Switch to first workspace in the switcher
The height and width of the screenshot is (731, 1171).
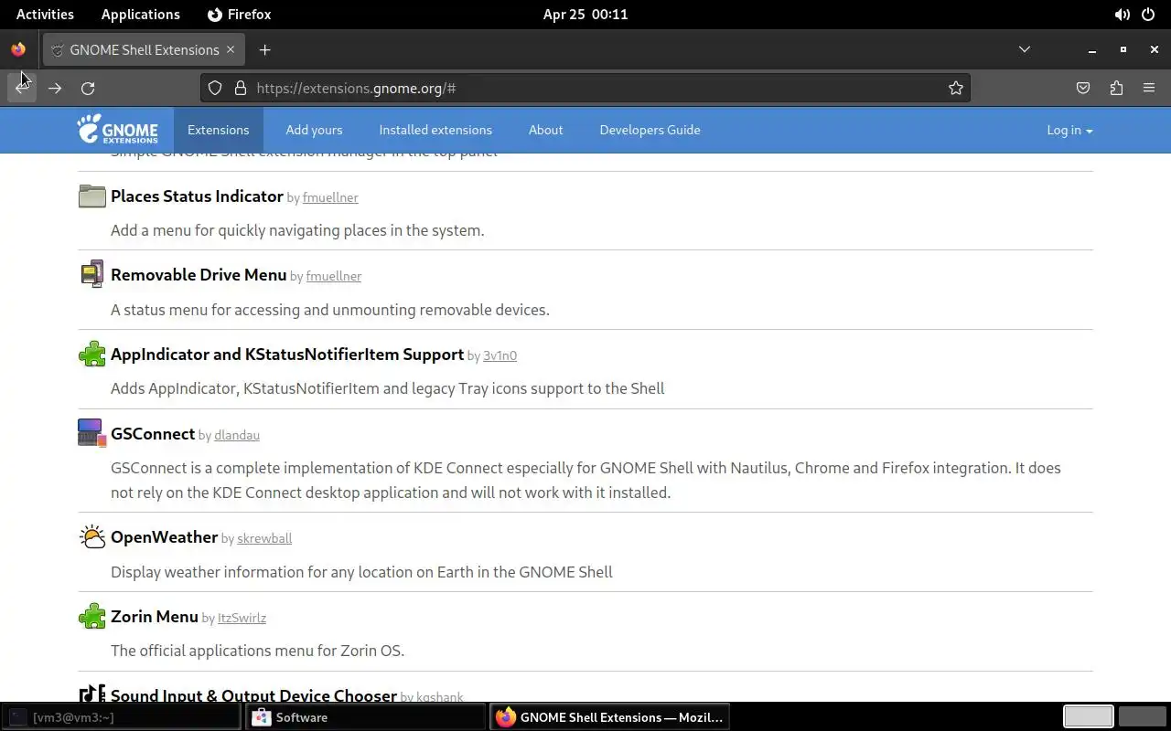[x=1088, y=717]
